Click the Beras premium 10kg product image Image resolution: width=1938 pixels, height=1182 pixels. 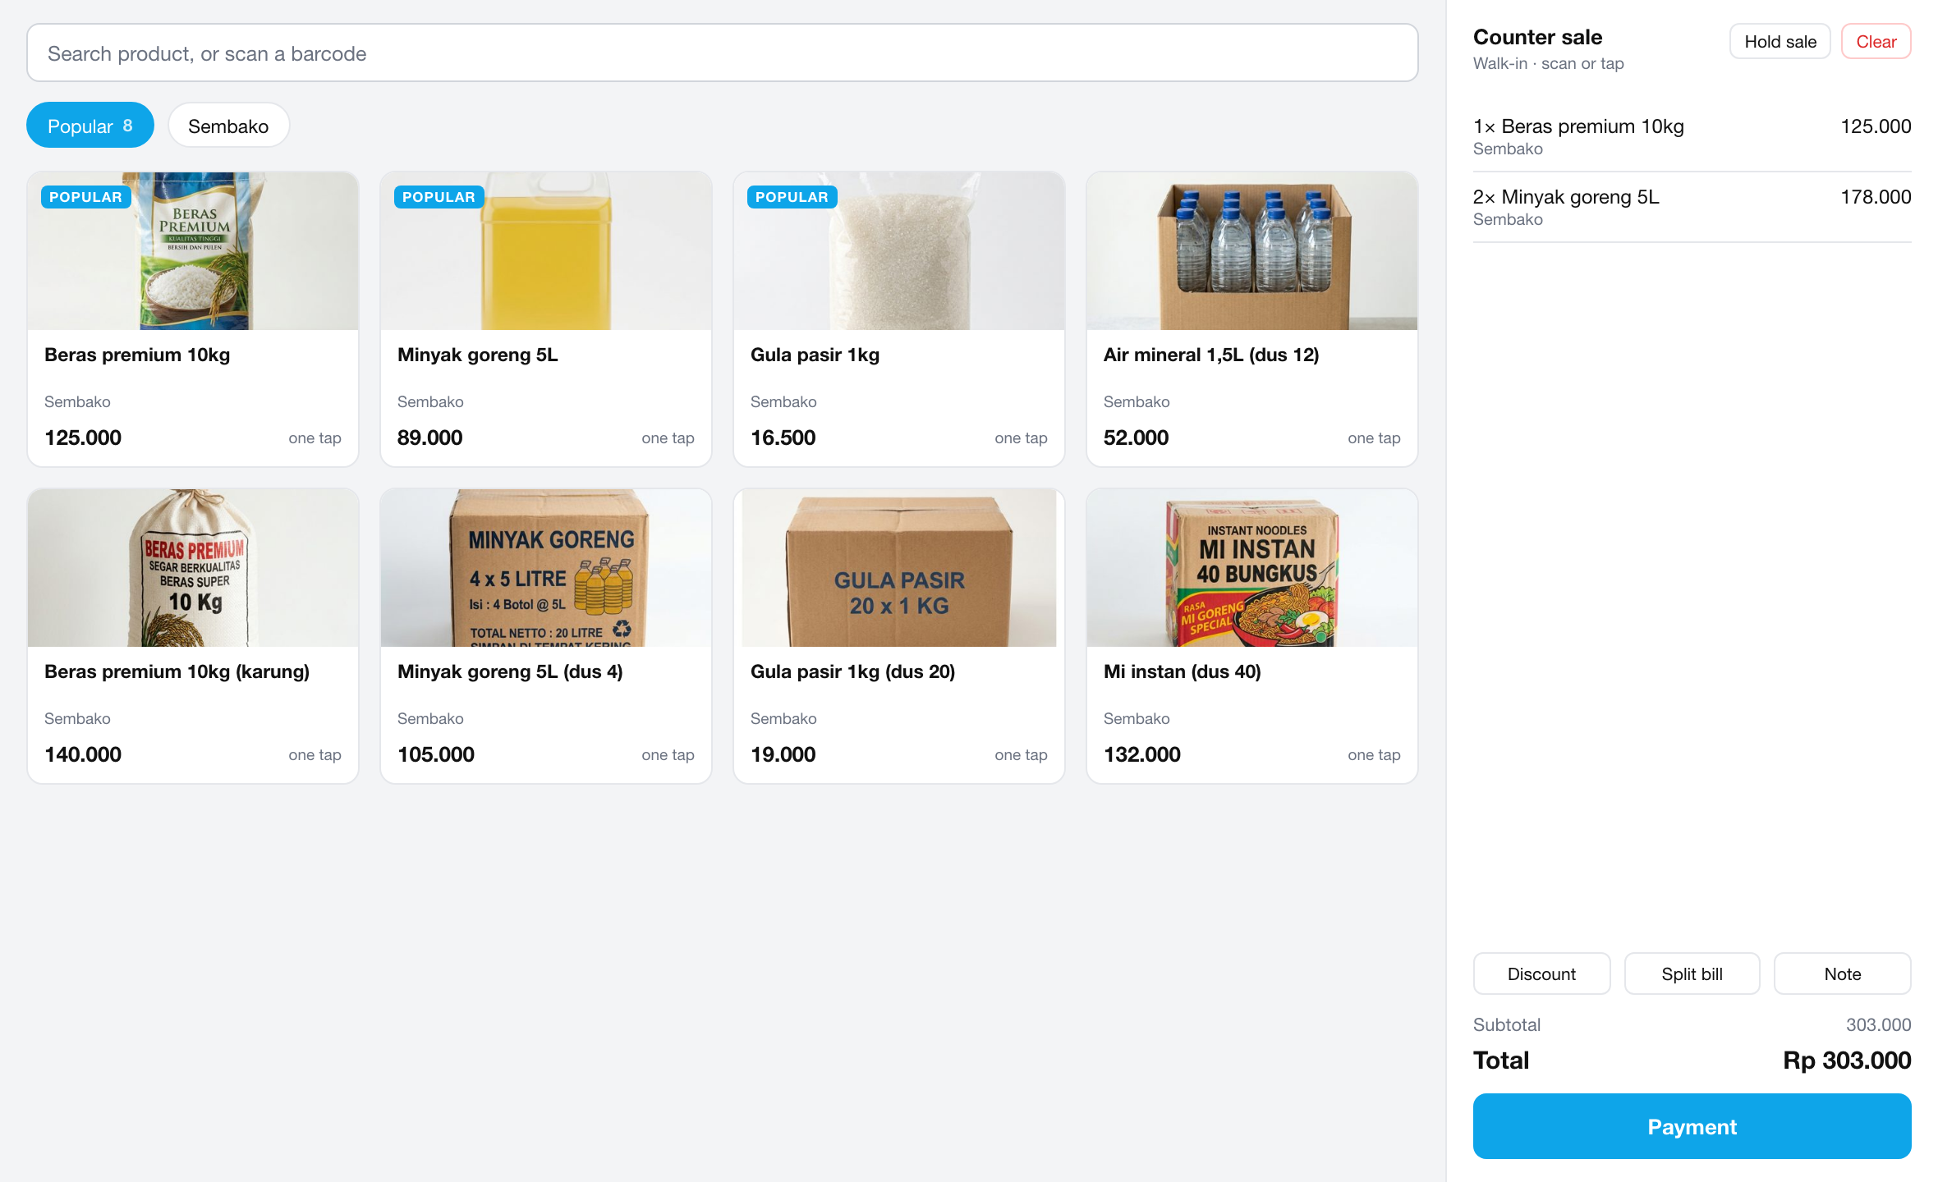(193, 251)
